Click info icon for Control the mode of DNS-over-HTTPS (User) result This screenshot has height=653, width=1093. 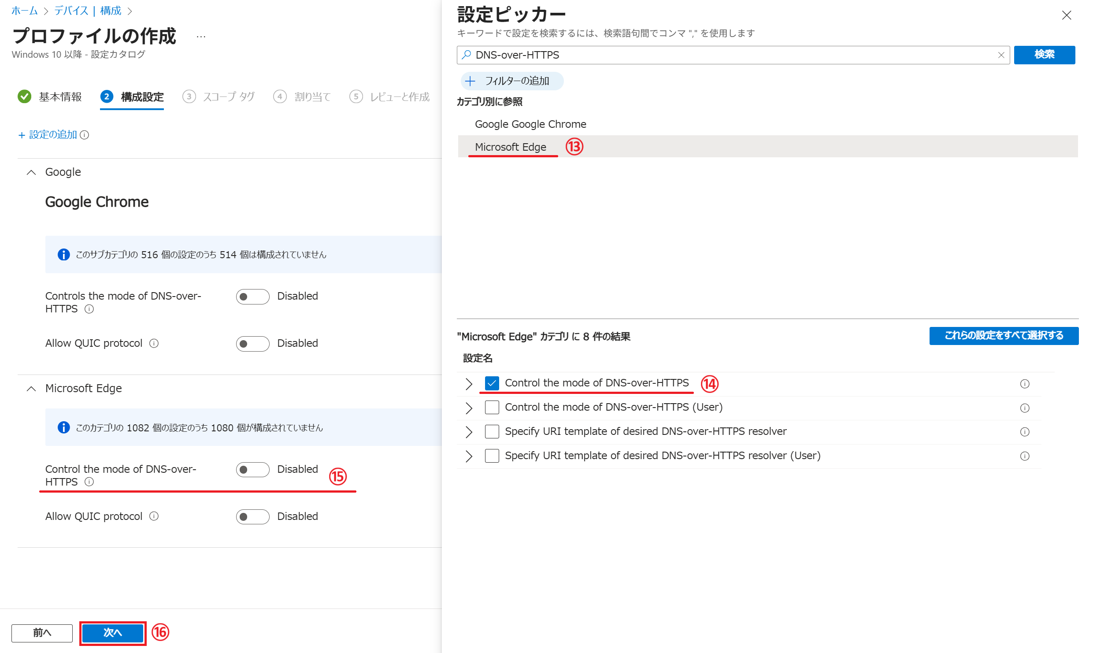point(1024,408)
